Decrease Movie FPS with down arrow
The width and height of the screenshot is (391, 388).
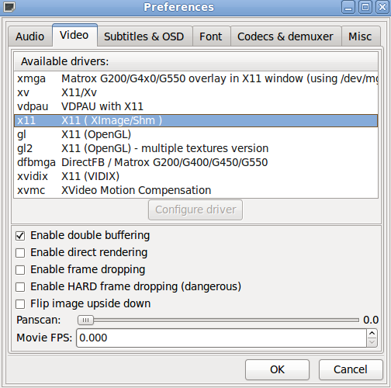pyautogui.click(x=372, y=342)
